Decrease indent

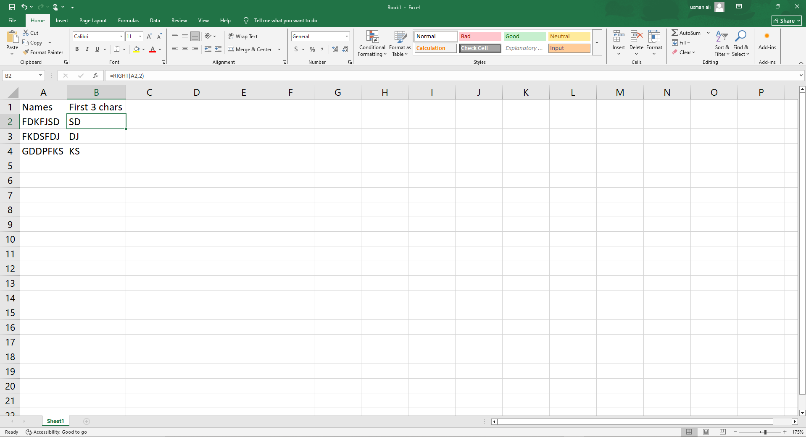coord(208,49)
